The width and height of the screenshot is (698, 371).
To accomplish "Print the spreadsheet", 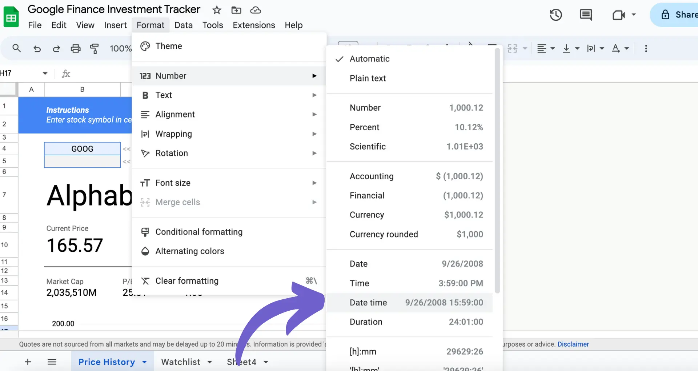I will (x=76, y=48).
